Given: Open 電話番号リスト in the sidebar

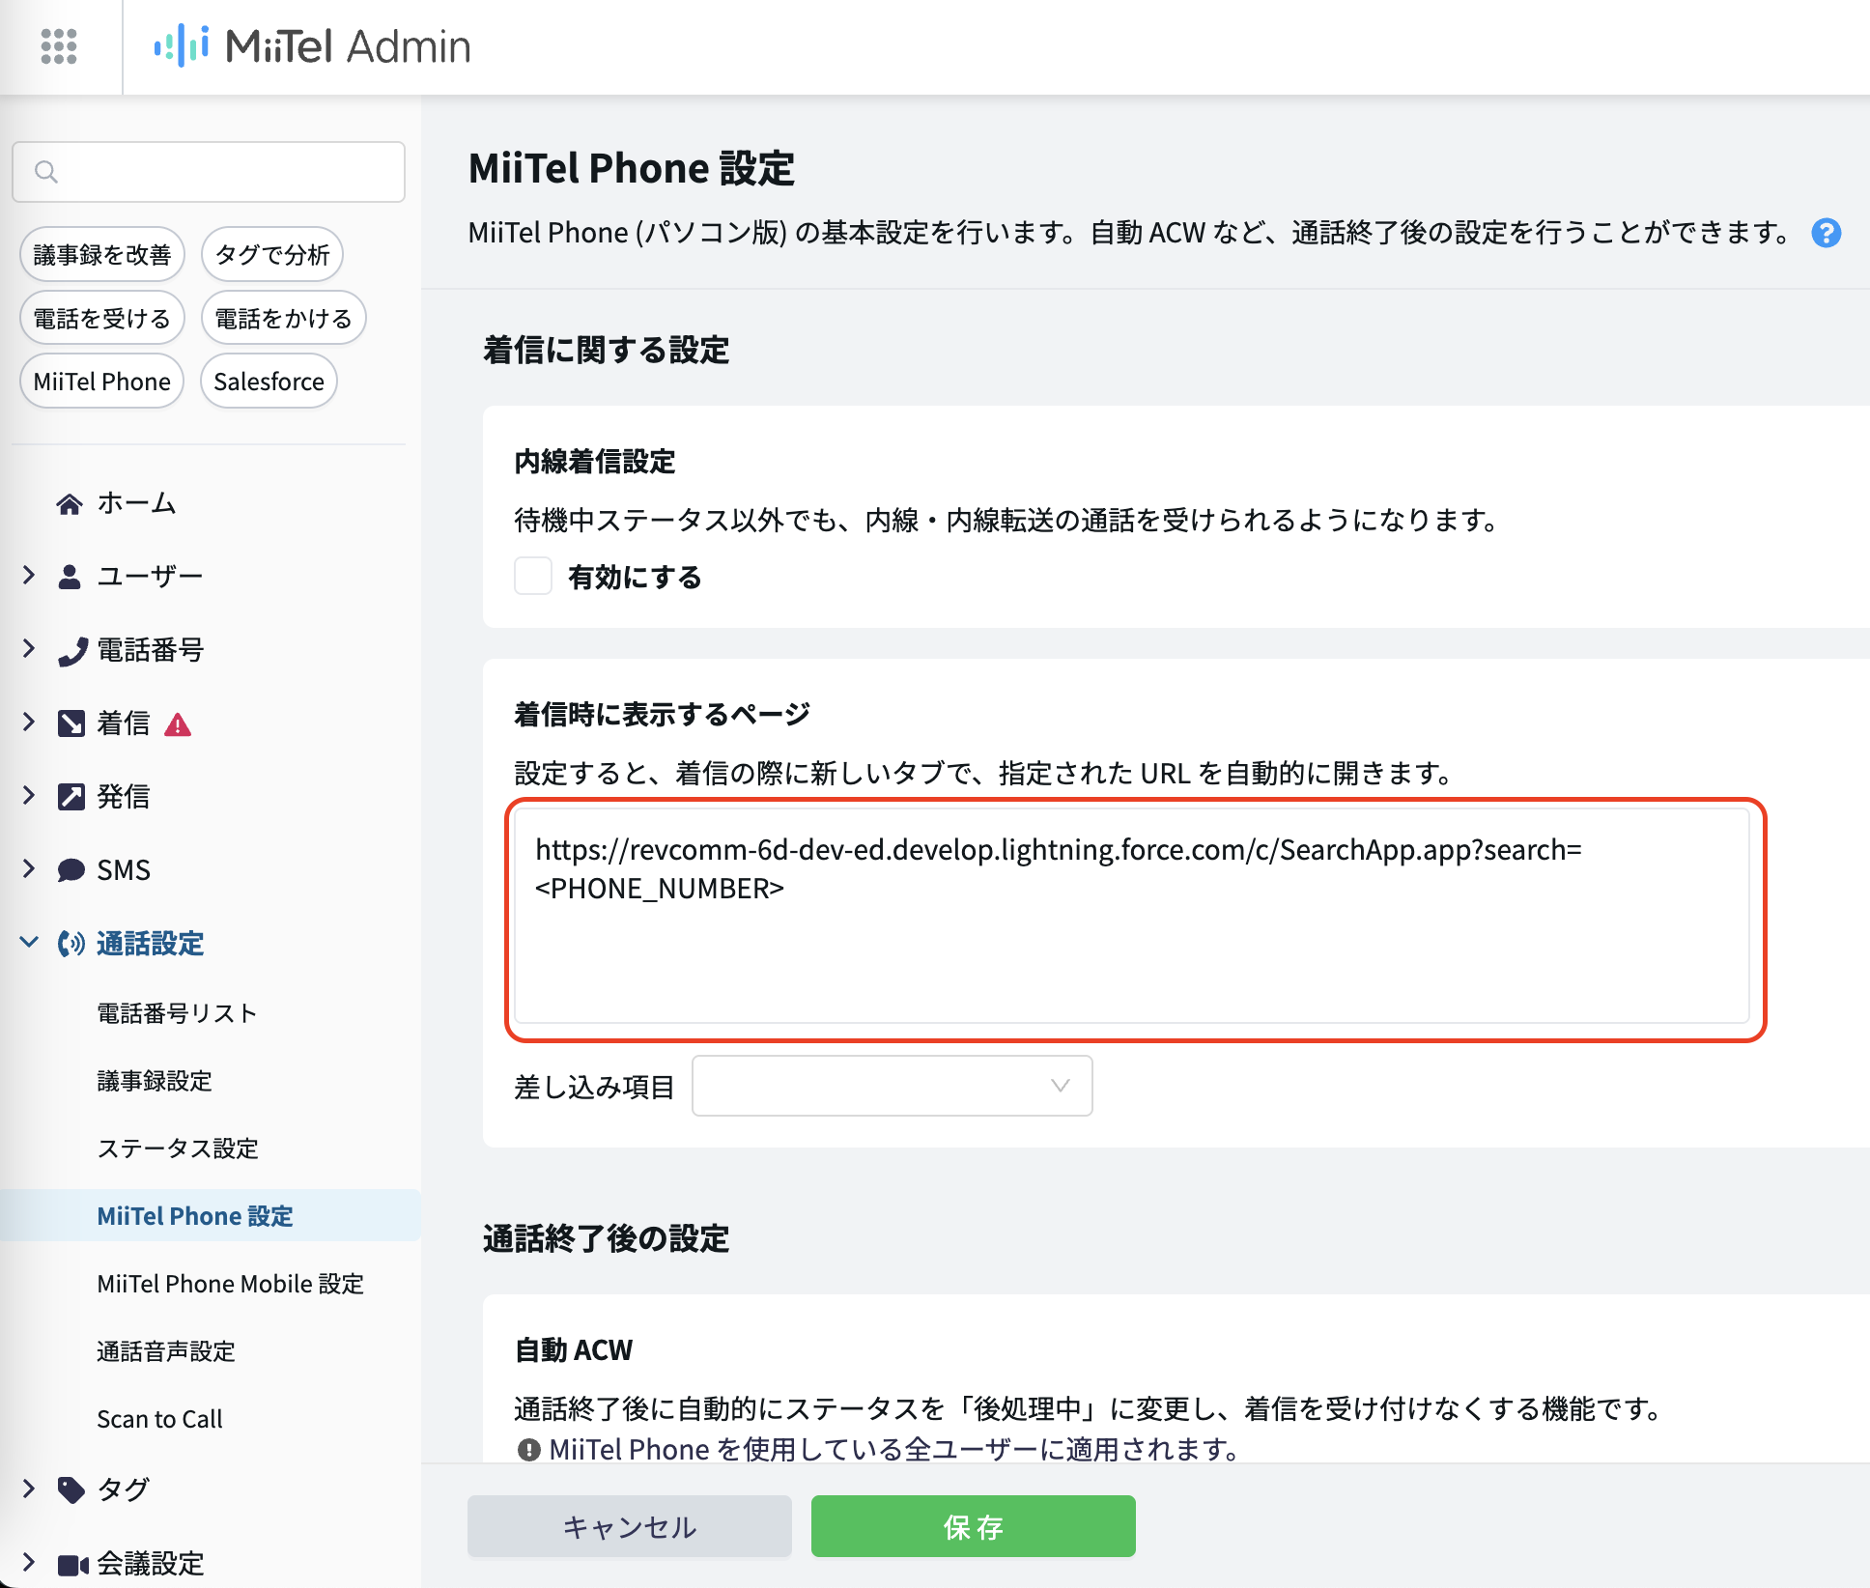Looking at the screenshot, I should coord(178,1013).
